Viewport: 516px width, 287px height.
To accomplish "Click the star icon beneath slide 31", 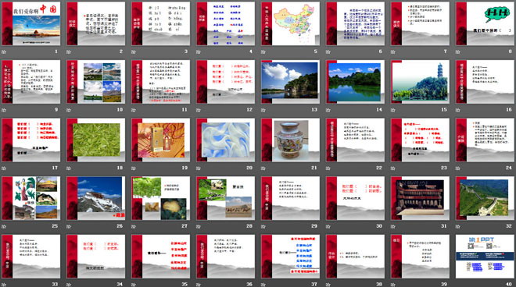I will click(x=393, y=226).
